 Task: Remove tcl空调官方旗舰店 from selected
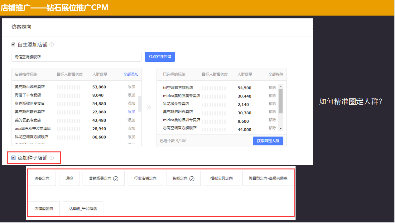point(272,88)
